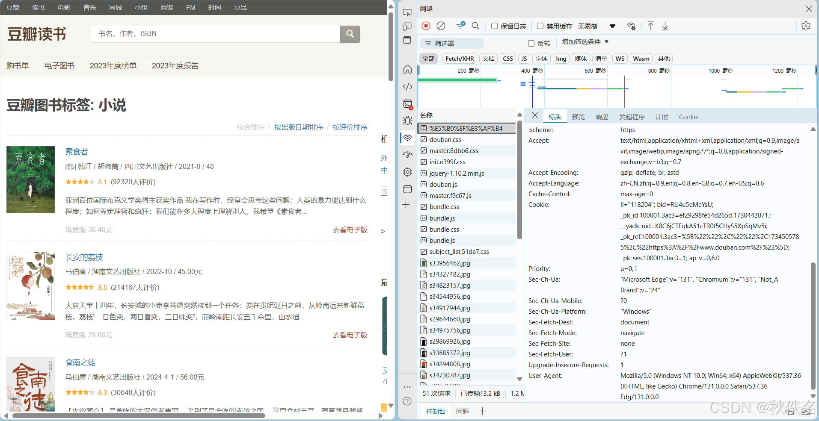Open Sources debugger bug icon
This screenshot has width=819, height=421.
click(407, 121)
